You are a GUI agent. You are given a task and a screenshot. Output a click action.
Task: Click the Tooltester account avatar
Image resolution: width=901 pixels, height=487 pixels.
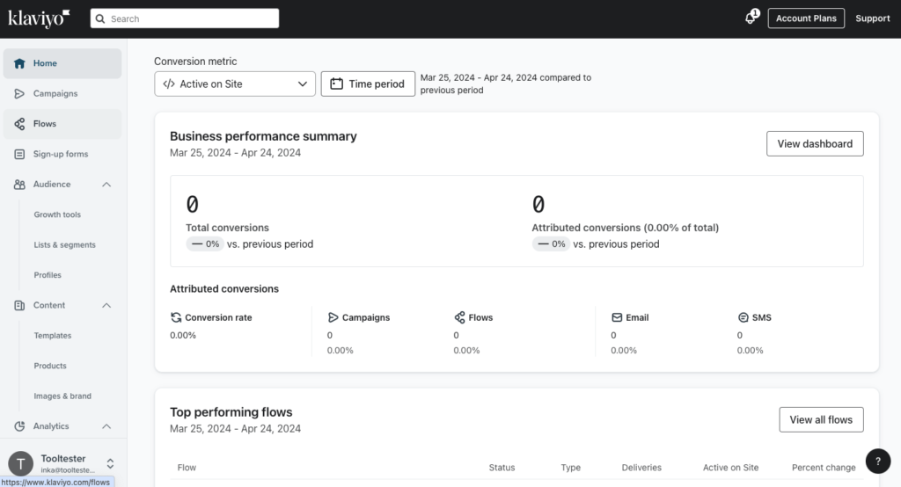20,463
